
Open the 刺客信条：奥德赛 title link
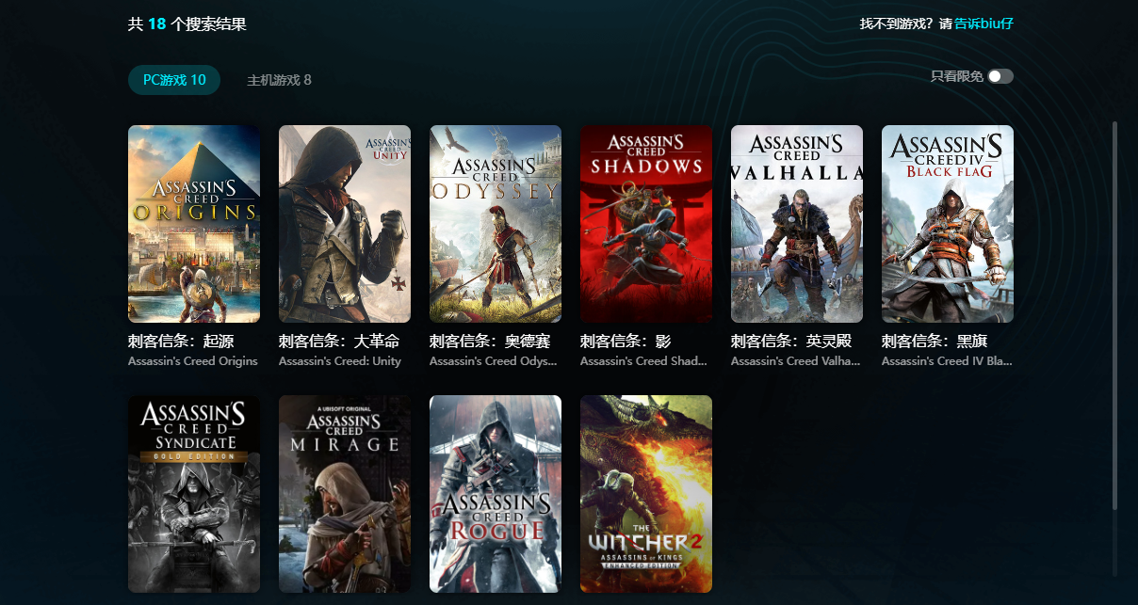pyautogui.click(x=490, y=341)
